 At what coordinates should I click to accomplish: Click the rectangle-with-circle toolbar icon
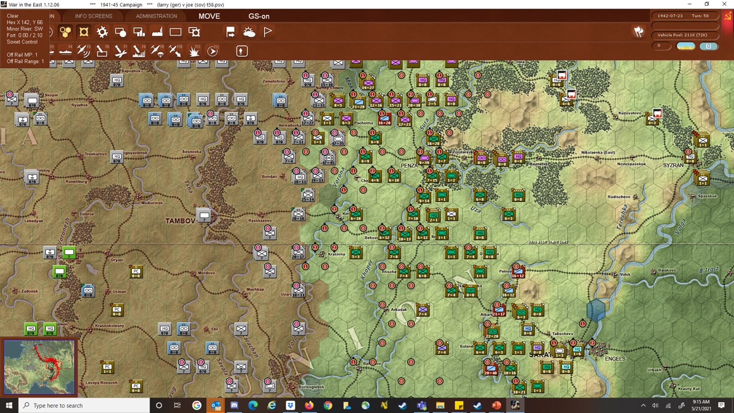point(120,32)
